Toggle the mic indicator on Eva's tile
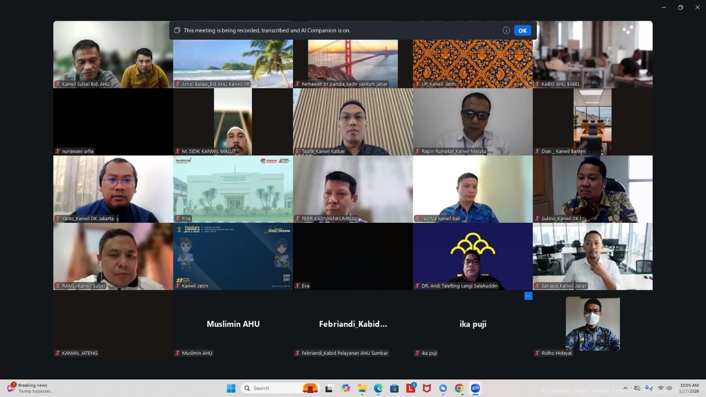Screen dimensions: 706x397 298,285
